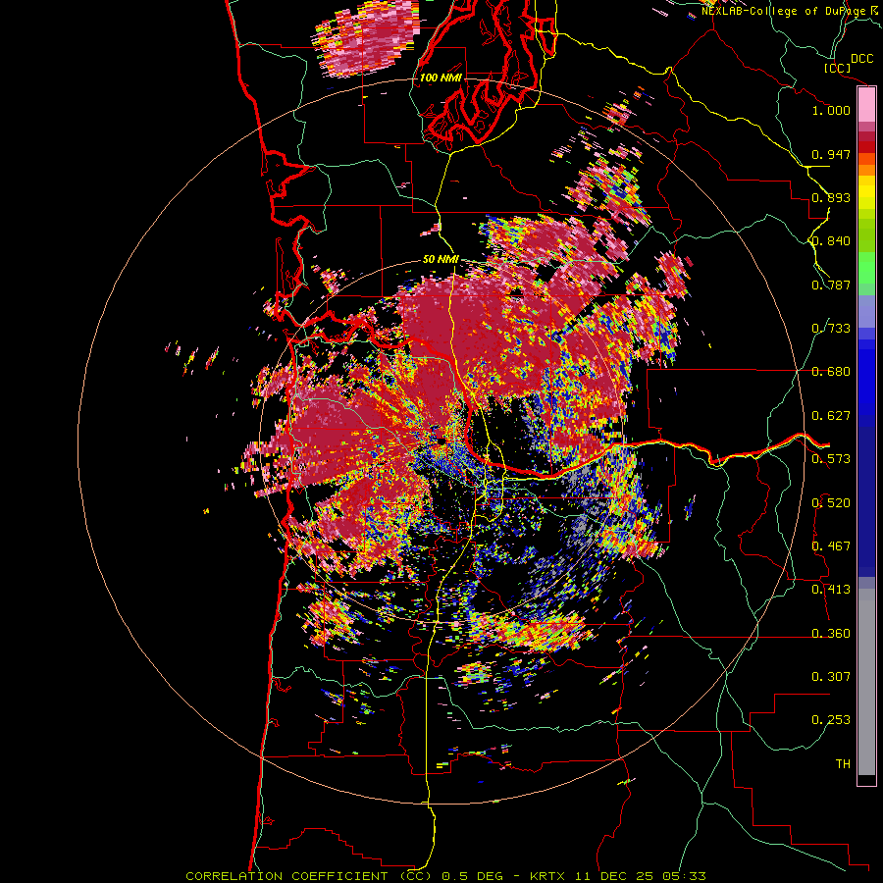The image size is (883, 883).
Task: Select the "0.307" legend value
Action: pos(831,677)
